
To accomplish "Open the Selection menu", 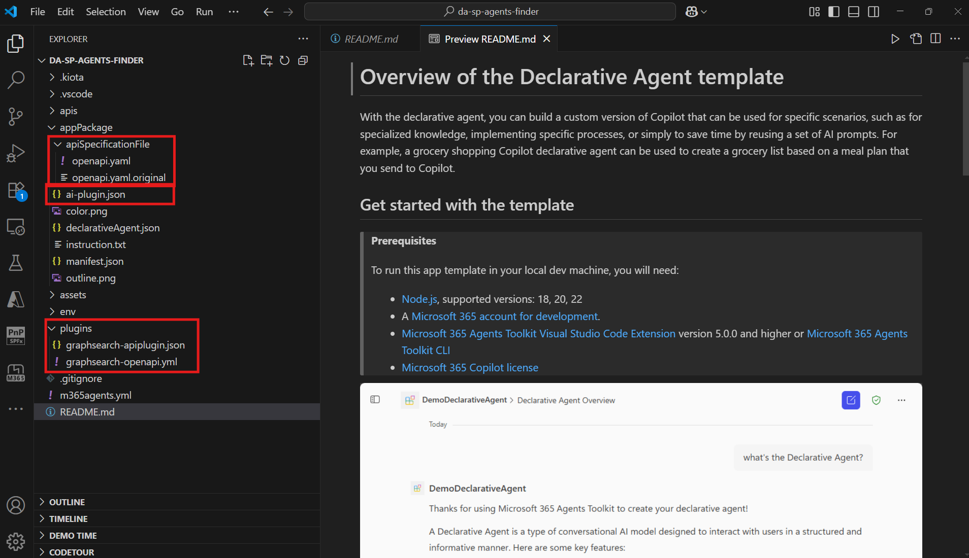I will 106,12.
